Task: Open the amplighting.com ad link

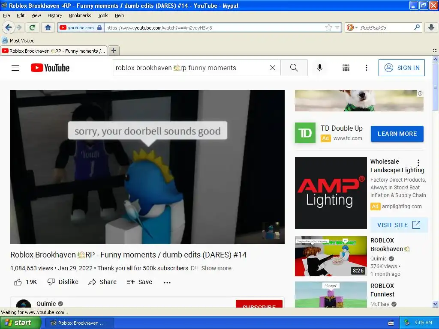Action: click(402, 206)
